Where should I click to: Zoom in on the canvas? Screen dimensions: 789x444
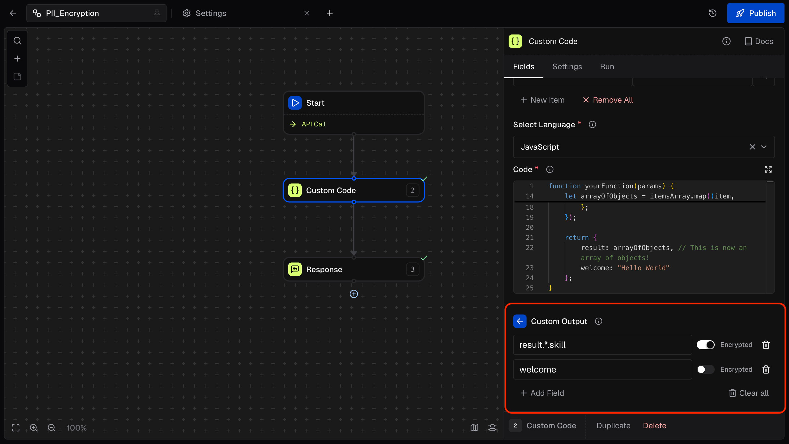(x=34, y=428)
